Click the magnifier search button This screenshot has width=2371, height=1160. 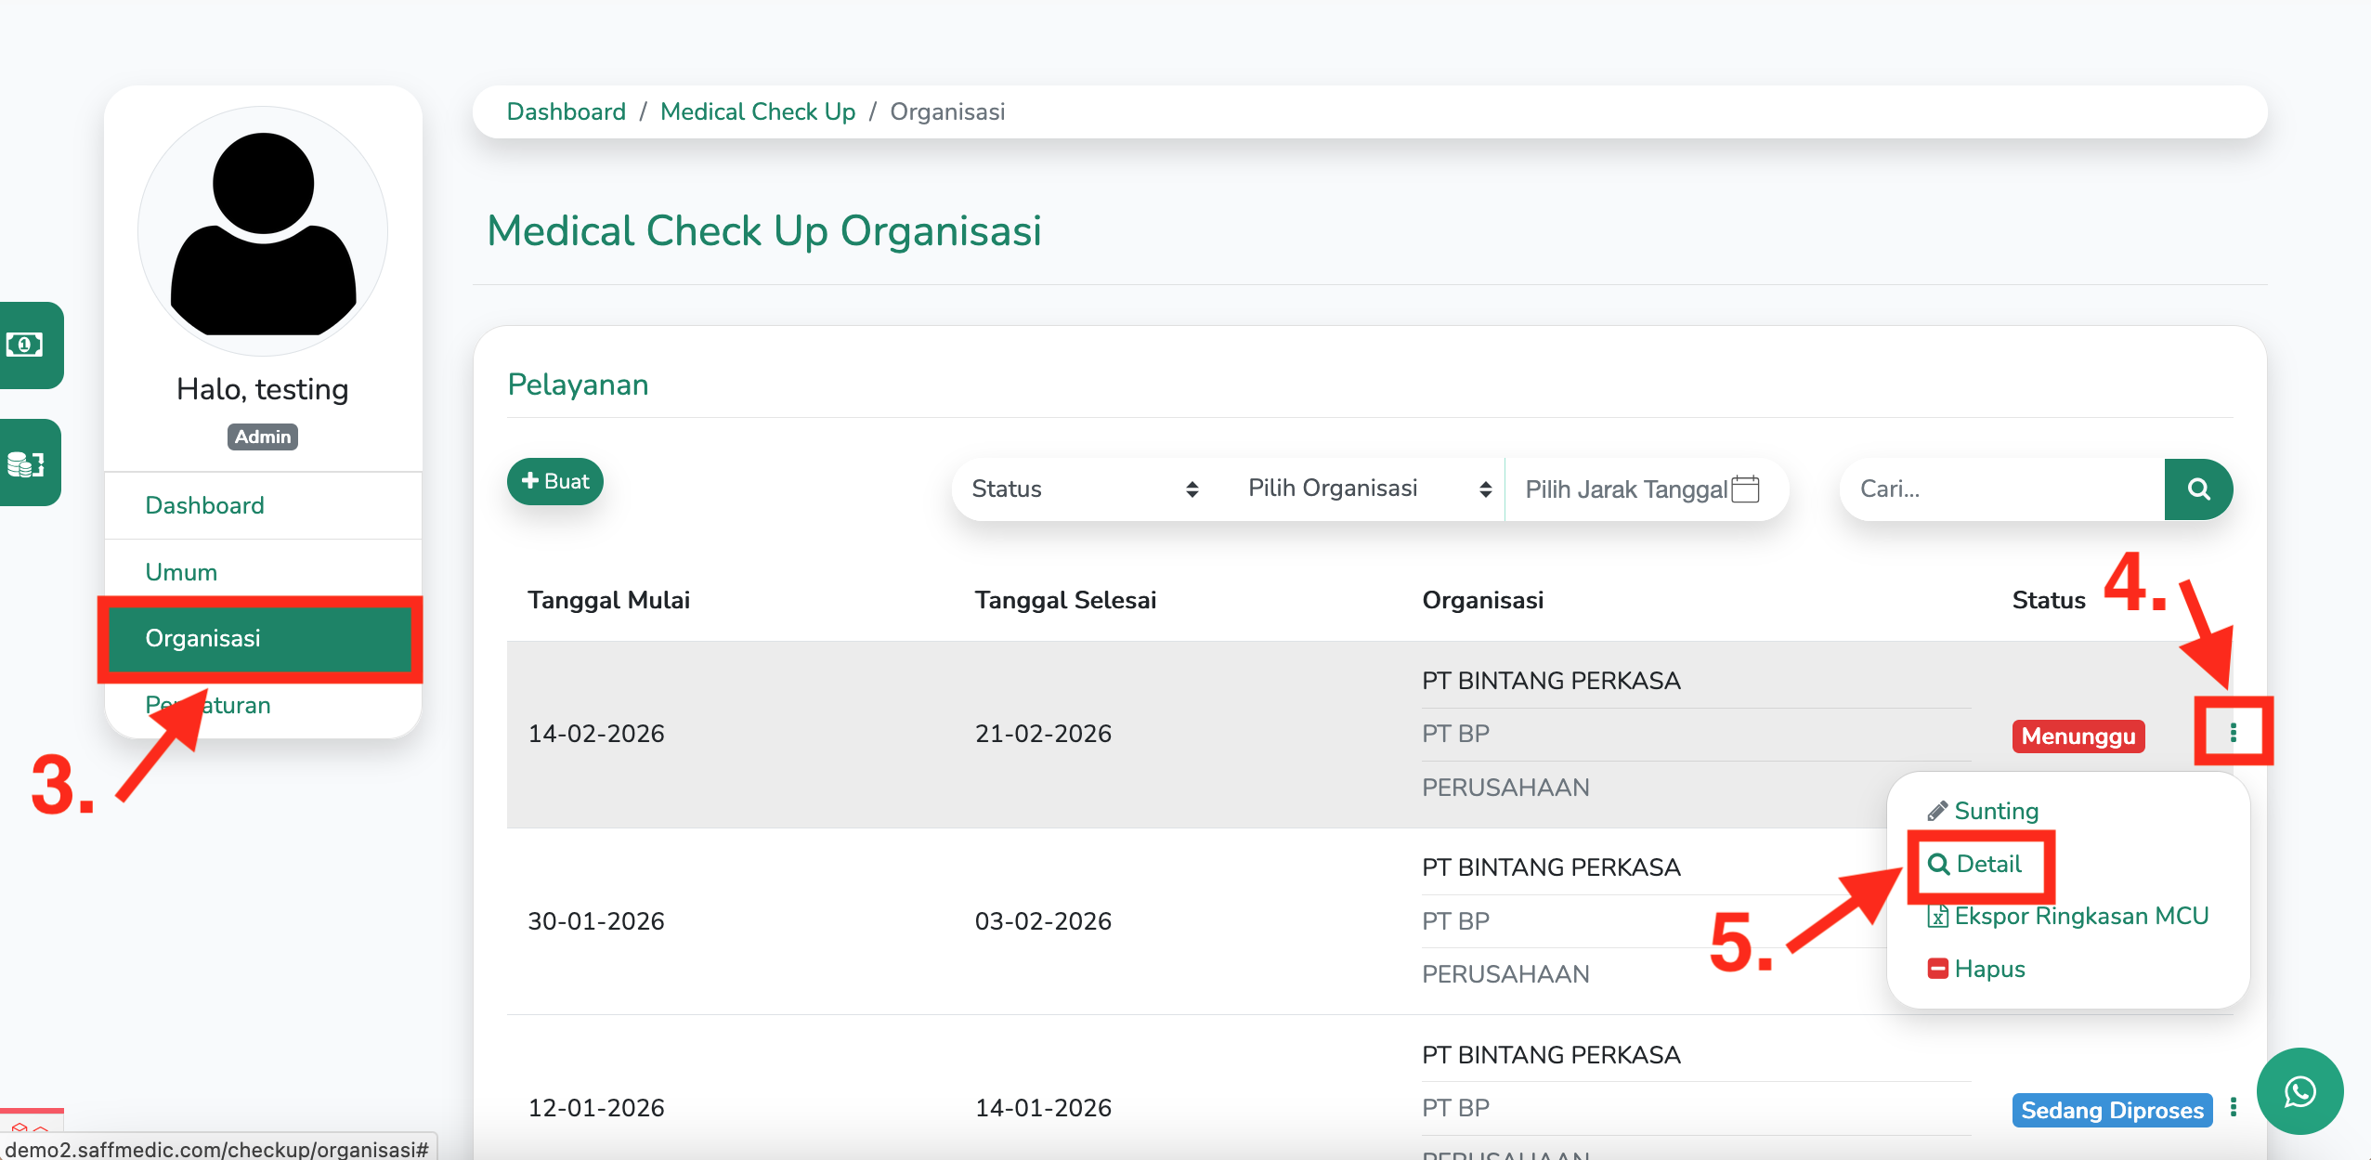[2198, 489]
